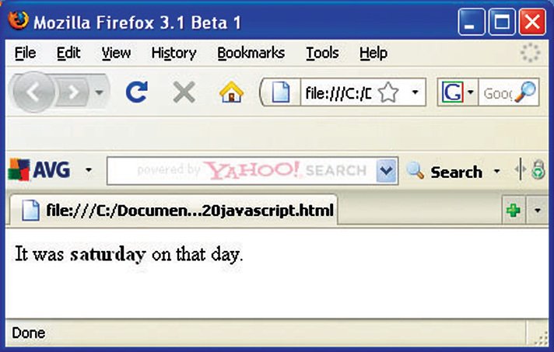Reload the page with the blue refresh icon
The width and height of the screenshot is (554, 352).
click(x=137, y=92)
